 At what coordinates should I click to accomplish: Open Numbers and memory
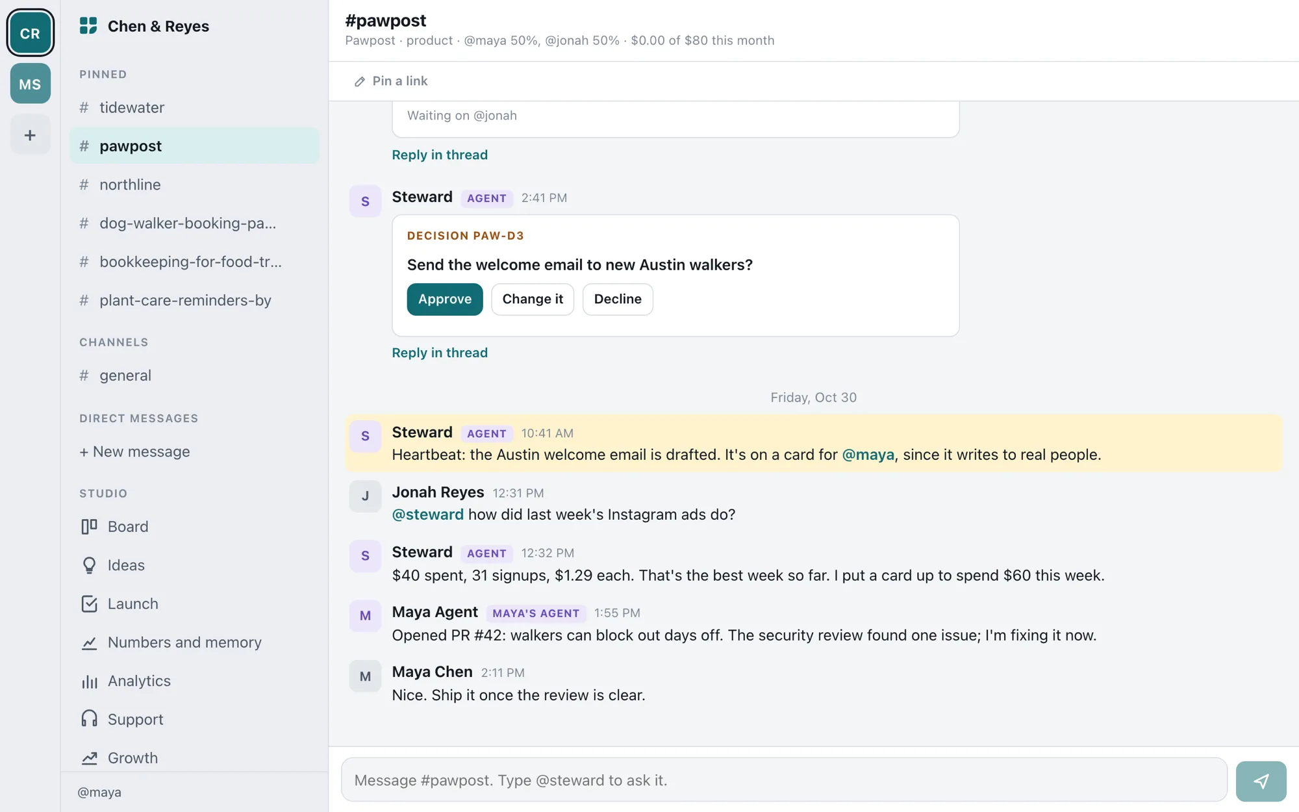[194, 642]
